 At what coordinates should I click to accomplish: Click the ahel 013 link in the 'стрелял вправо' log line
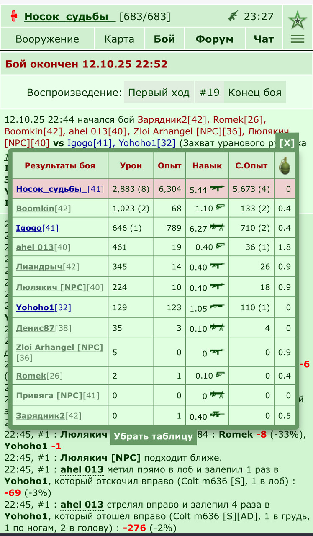[x=82, y=505]
